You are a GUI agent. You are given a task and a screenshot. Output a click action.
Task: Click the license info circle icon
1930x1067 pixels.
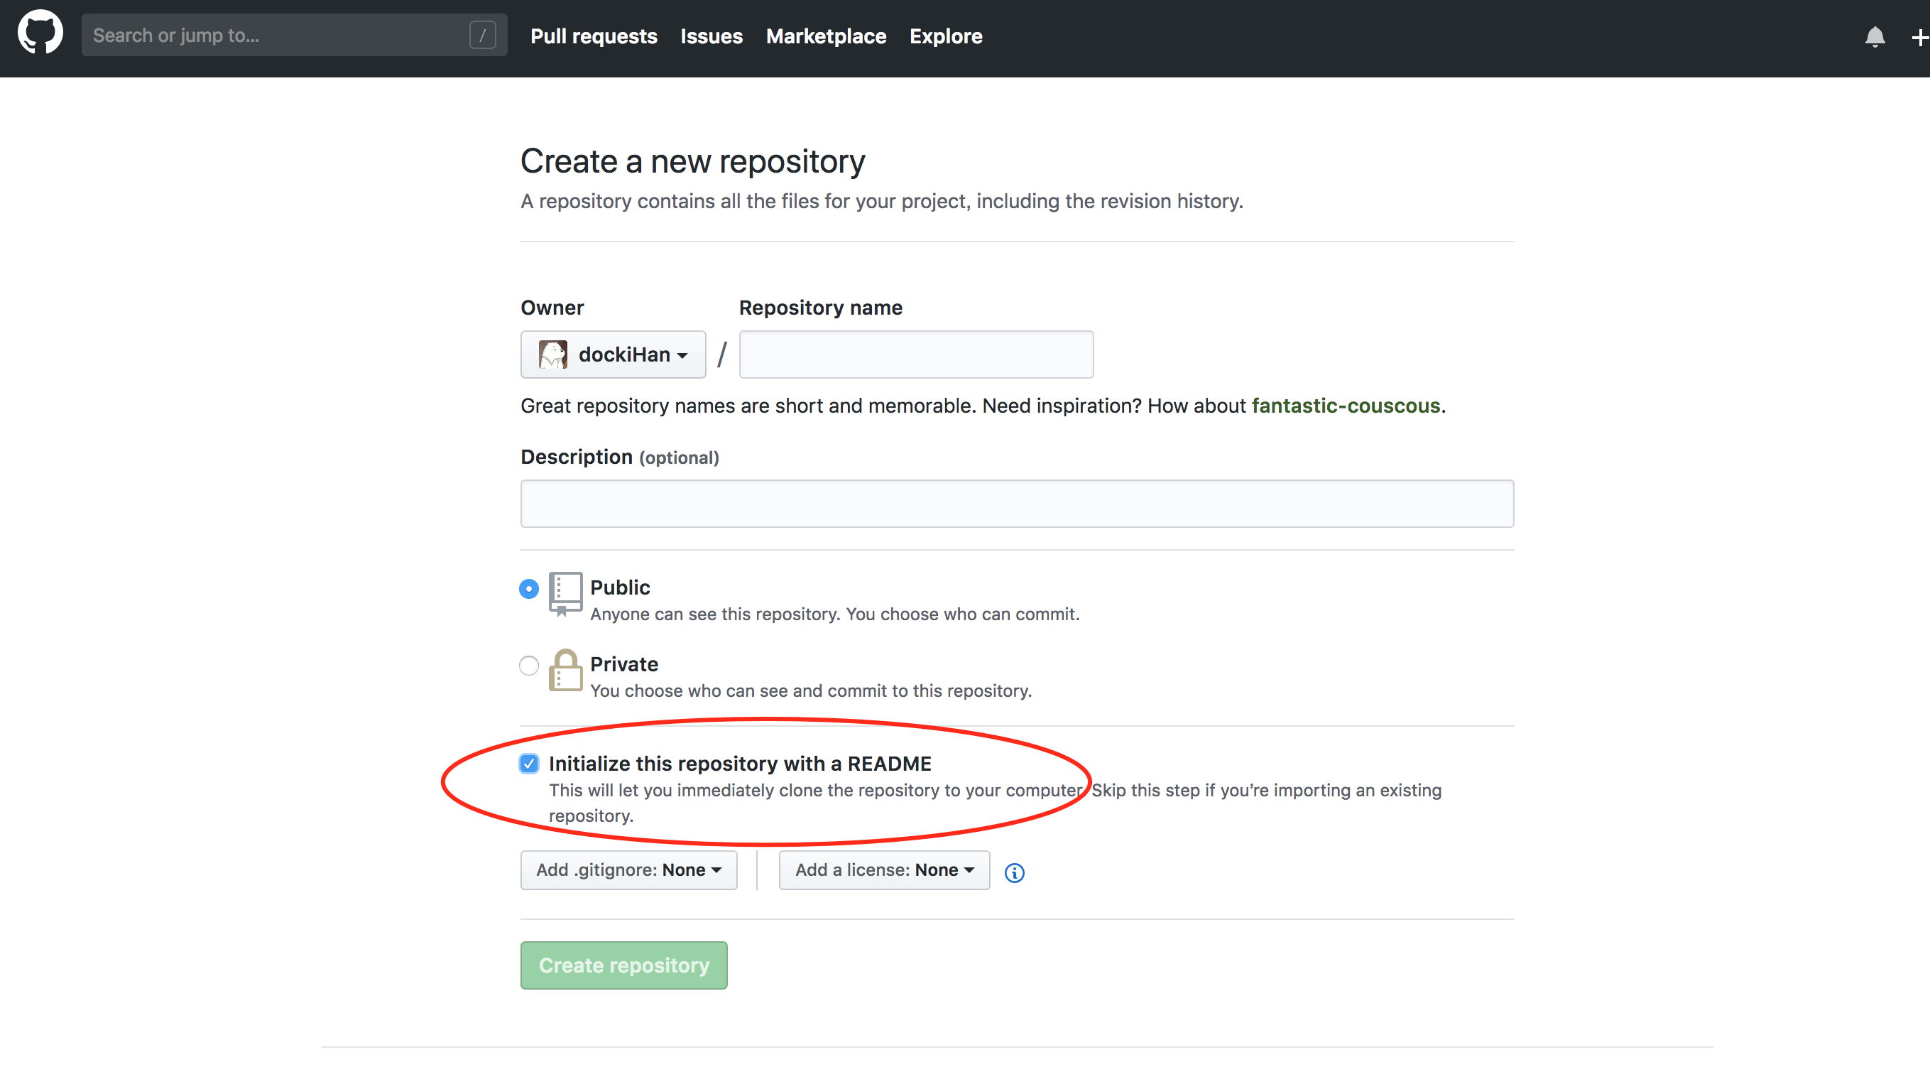(1015, 872)
